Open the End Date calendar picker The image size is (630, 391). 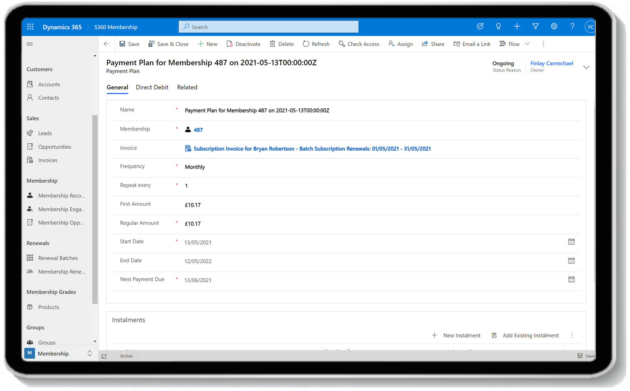(572, 261)
